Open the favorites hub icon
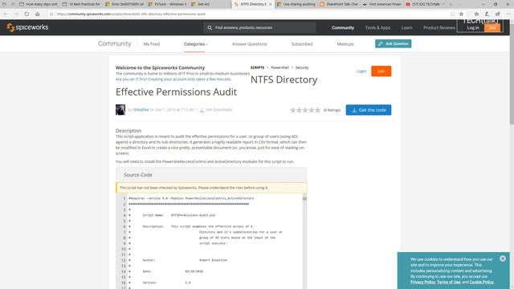 coord(476,14)
